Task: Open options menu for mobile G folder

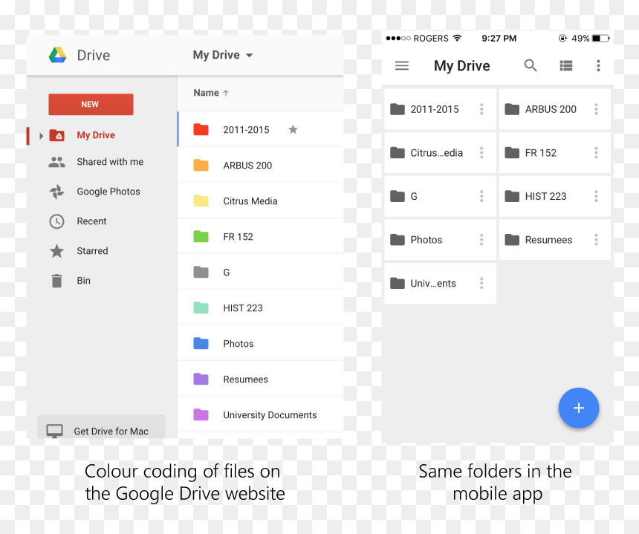Action: point(481,196)
